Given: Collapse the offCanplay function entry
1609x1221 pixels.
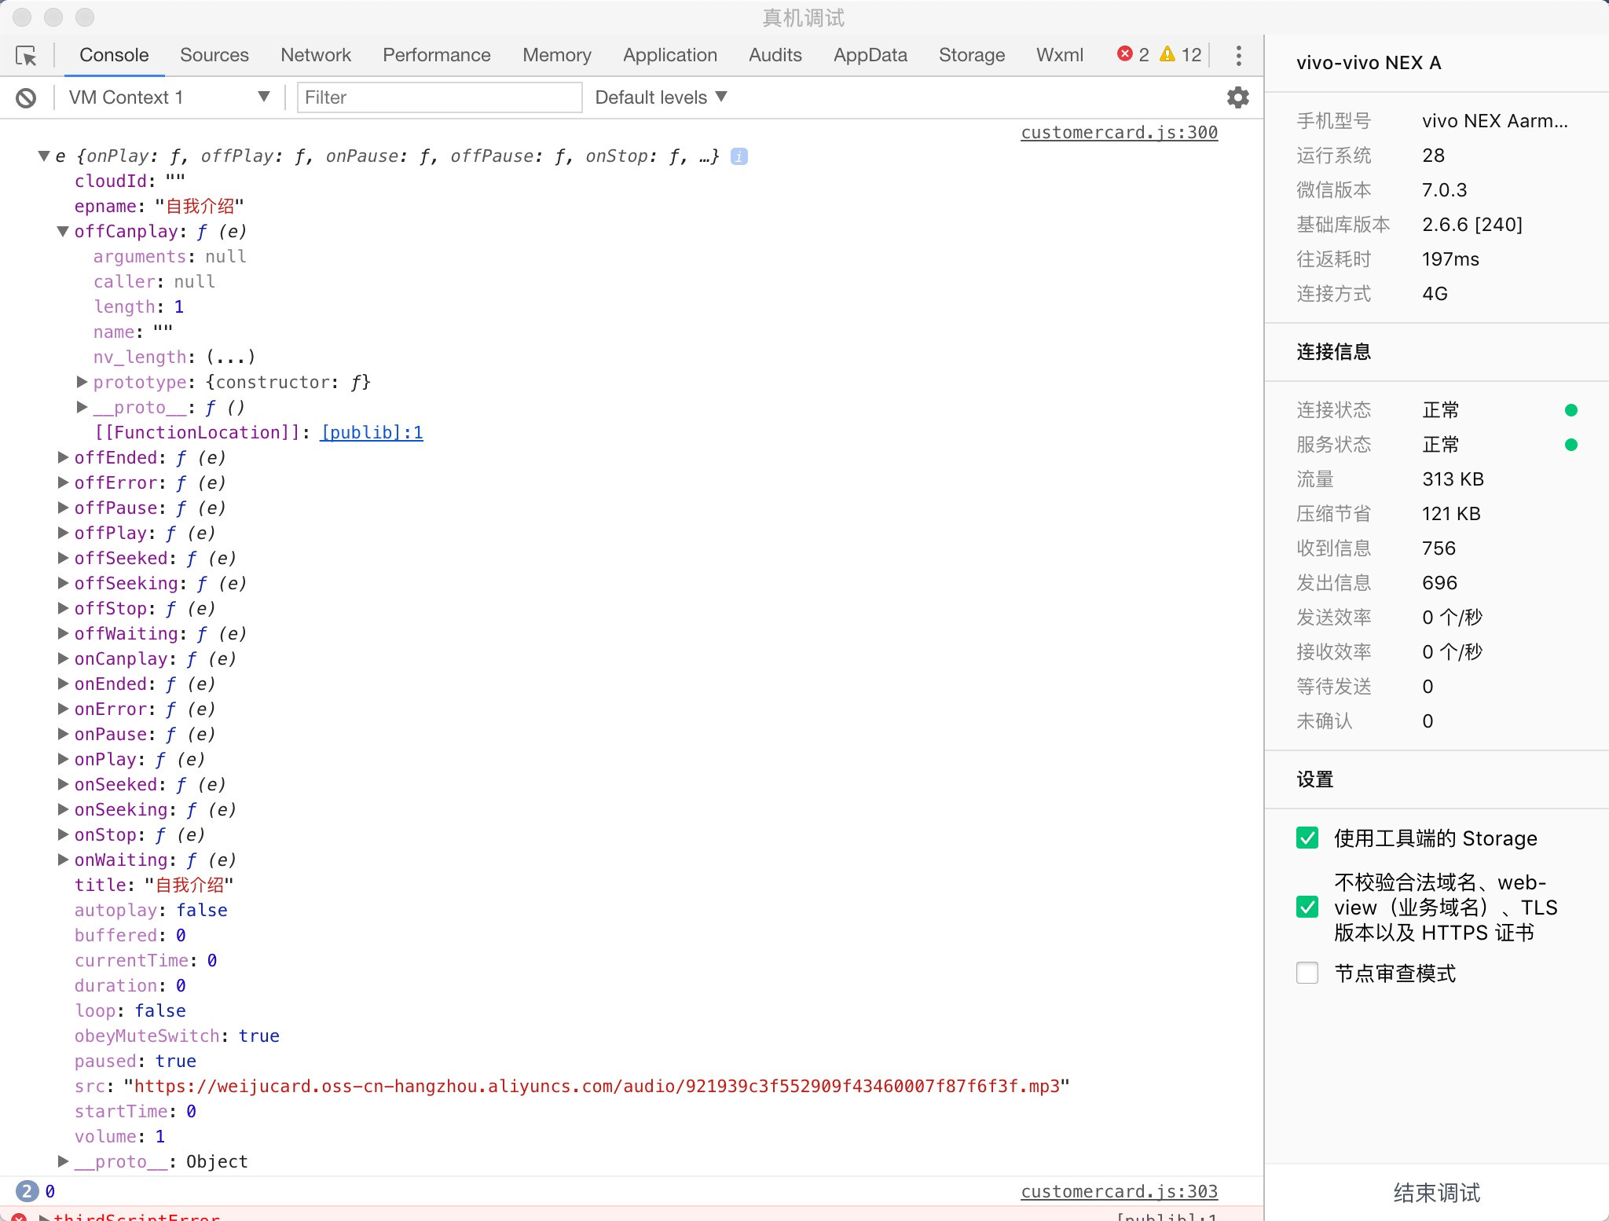Looking at the screenshot, I should coord(63,232).
